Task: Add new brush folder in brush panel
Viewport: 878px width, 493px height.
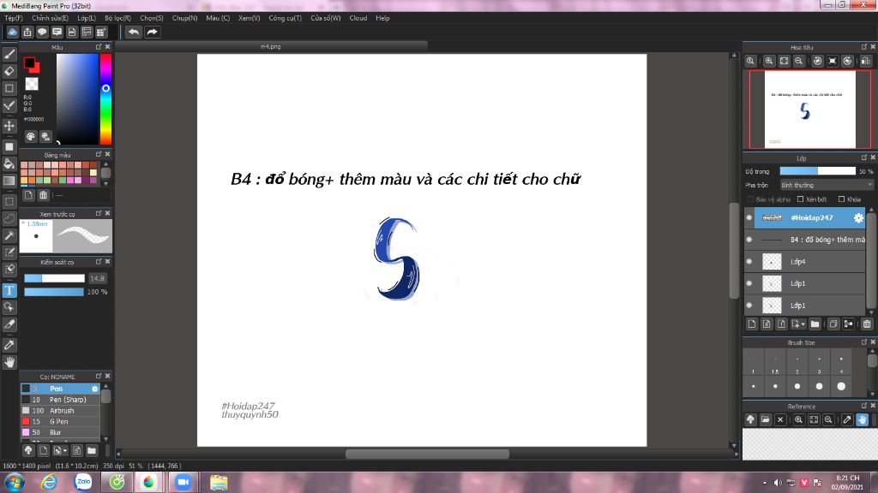Action: (91, 450)
